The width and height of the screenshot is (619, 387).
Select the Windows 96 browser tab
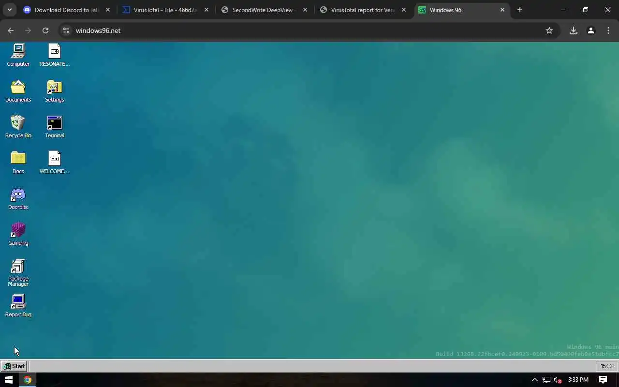[462, 10]
